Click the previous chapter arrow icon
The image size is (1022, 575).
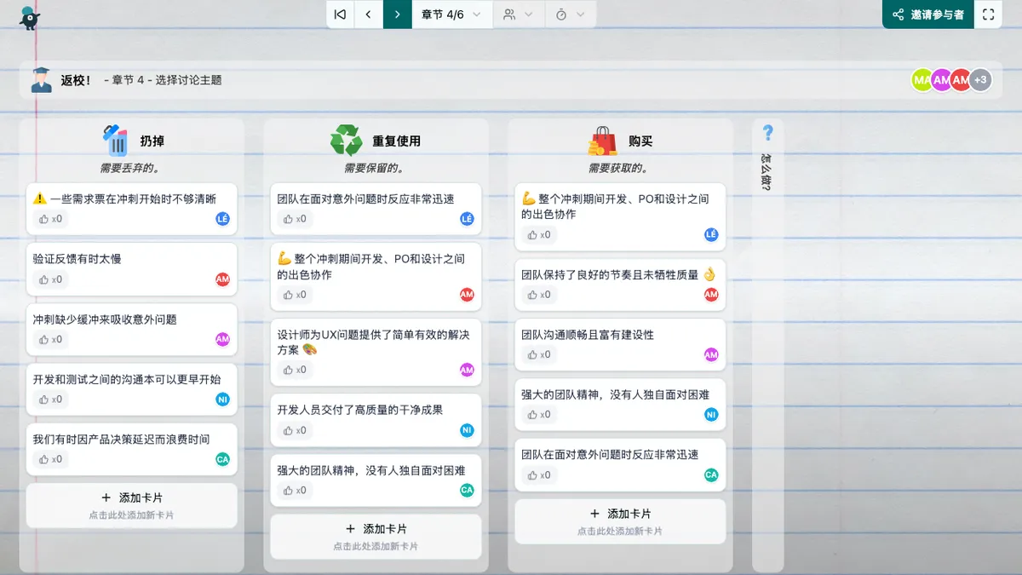pyautogui.click(x=368, y=14)
